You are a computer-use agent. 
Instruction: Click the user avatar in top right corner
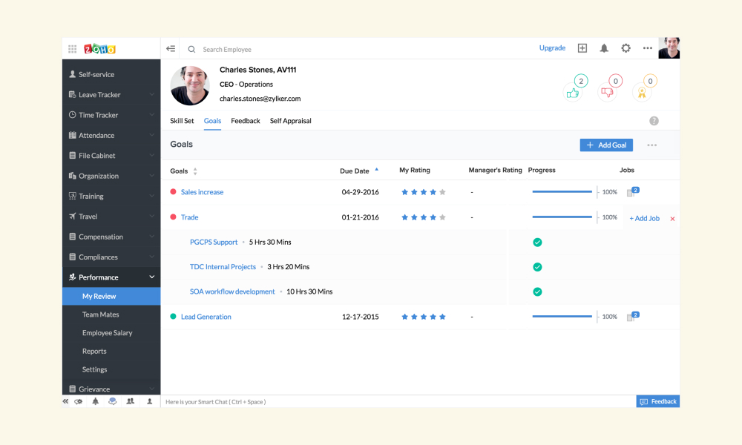point(669,47)
